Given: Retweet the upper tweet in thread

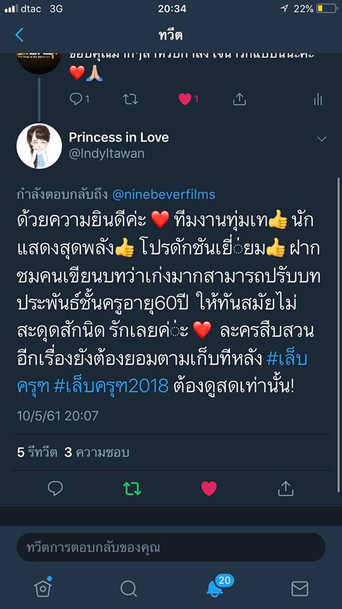Looking at the screenshot, I should pos(130,100).
